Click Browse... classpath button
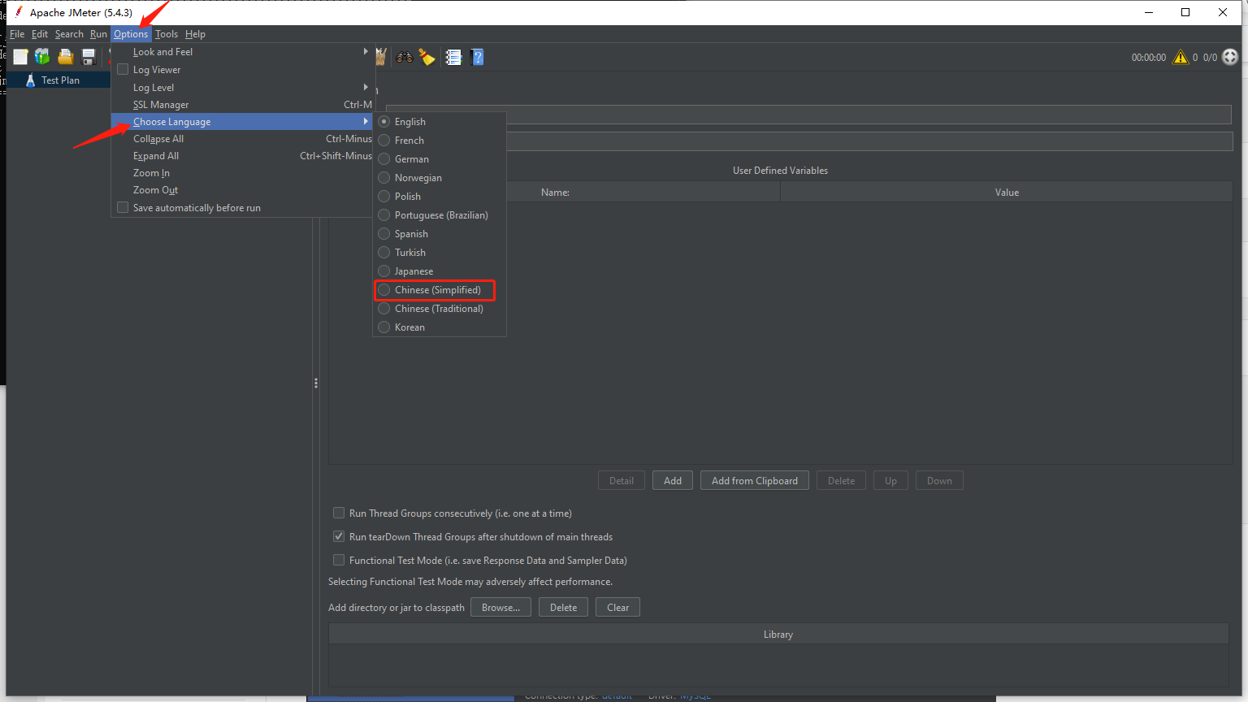 pyautogui.click(x=500, y=608)
